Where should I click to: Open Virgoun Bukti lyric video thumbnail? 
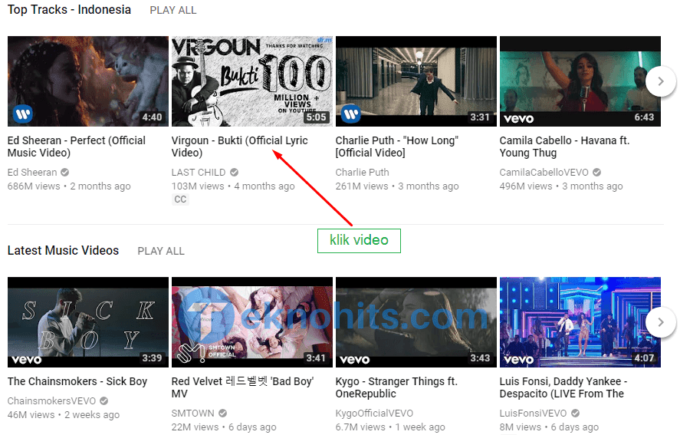point(252,81)
